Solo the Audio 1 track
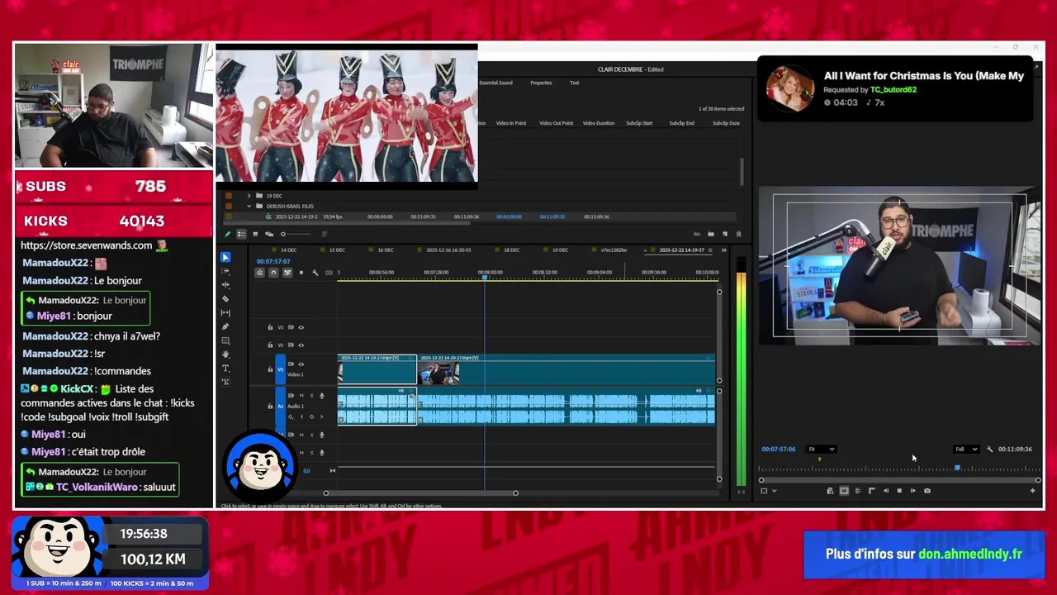This screenshot has height=595, width=1057. pyautogui.click(x=311, y=396)
